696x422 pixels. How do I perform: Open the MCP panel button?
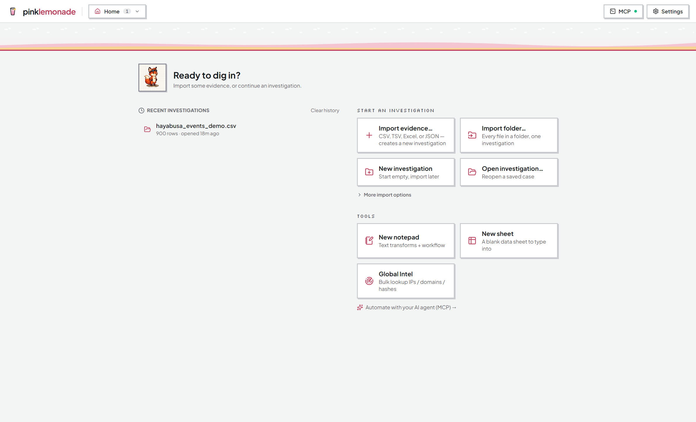(623, 11)
